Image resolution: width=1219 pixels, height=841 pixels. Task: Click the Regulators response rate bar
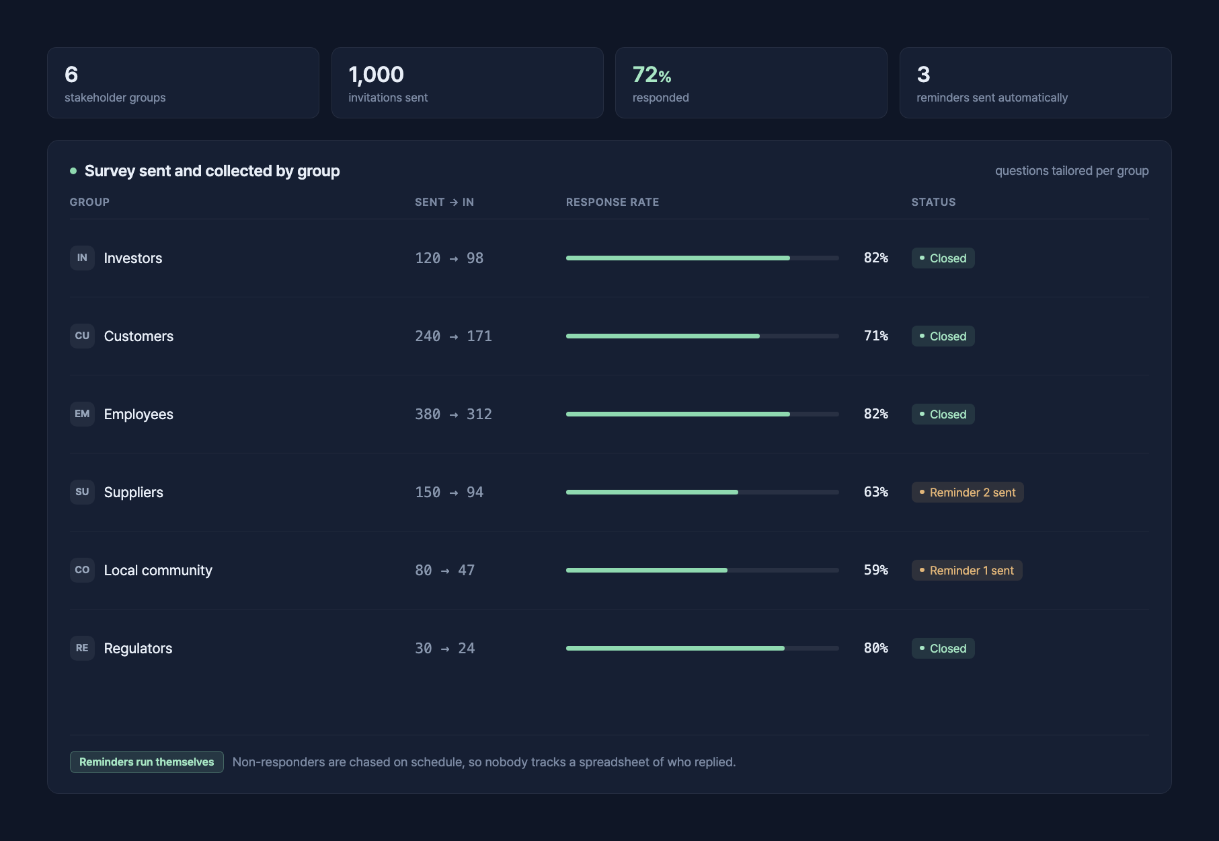point(703,648)
